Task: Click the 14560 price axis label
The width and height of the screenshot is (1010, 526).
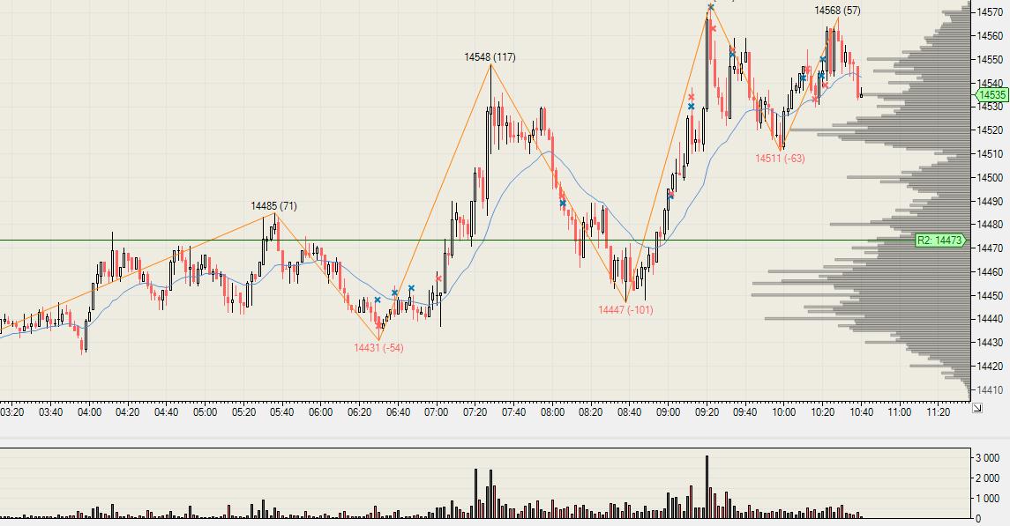Action: 991,35
